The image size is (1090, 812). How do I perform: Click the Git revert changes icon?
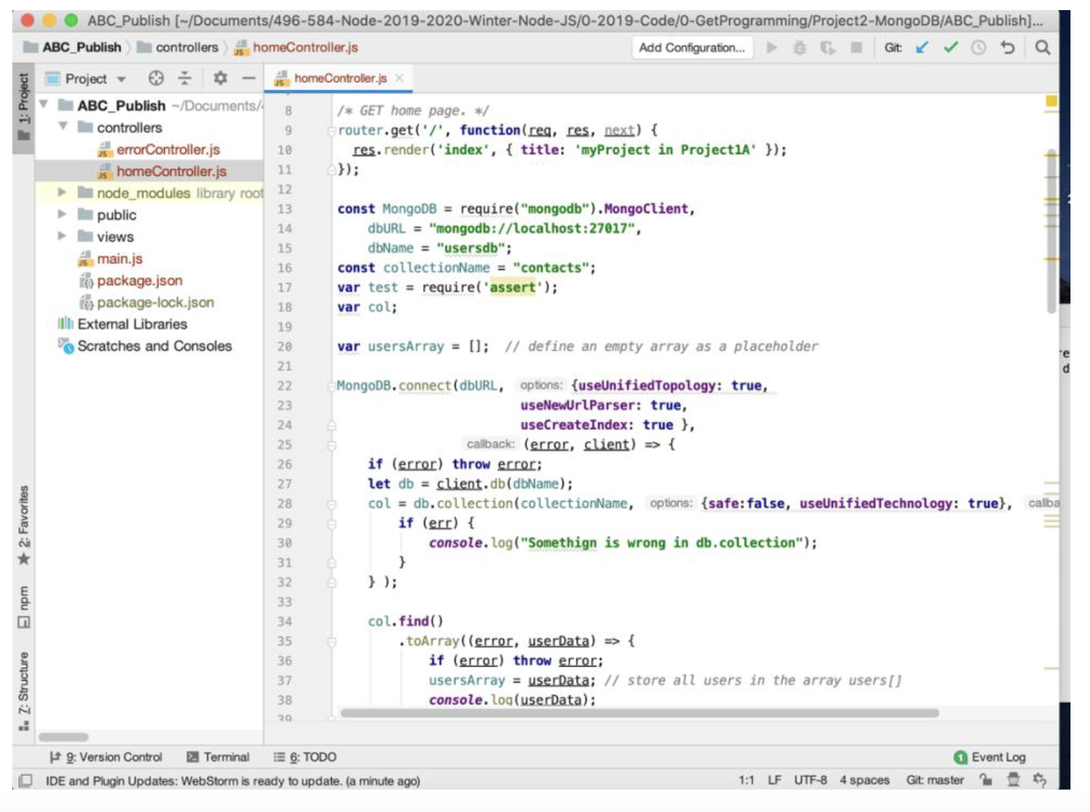pos(1007,48)
